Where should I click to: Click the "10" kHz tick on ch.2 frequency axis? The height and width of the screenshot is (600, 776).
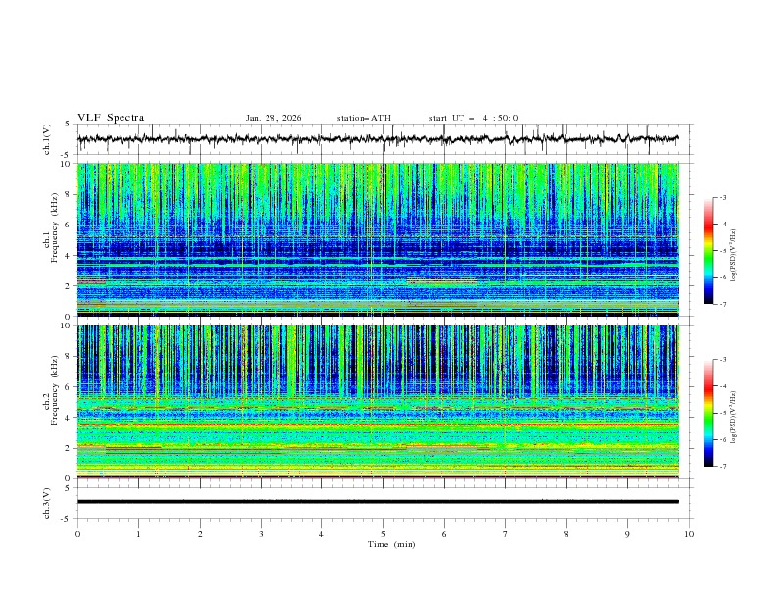point(67,325)
